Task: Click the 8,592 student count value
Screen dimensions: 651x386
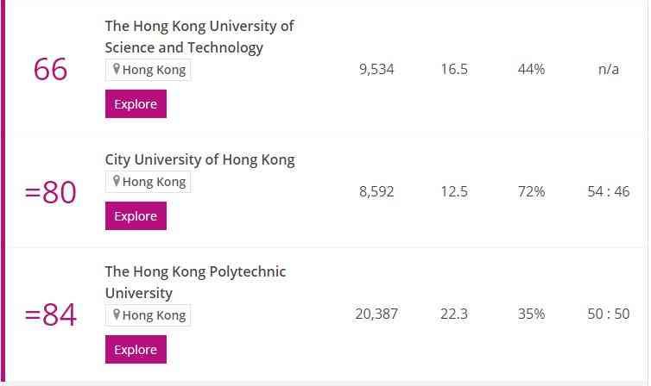Action: (x=376, y=191)
